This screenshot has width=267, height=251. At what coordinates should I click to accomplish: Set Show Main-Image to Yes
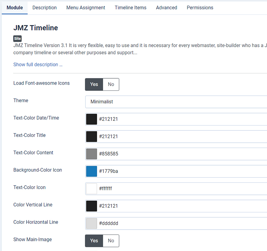coord(94,241)
